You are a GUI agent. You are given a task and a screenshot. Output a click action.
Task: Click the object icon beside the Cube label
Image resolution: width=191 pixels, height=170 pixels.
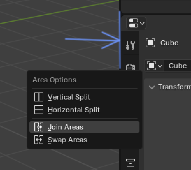tap(150, 43)
